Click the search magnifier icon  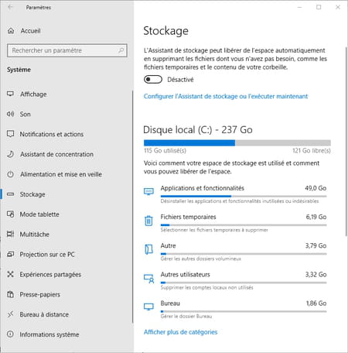pyautogui.click(x=121, y=50)
